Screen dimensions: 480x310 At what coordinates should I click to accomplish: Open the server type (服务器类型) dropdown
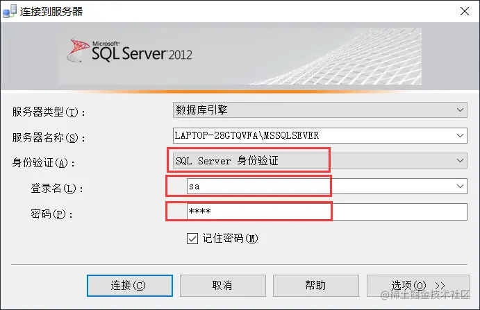320,110
